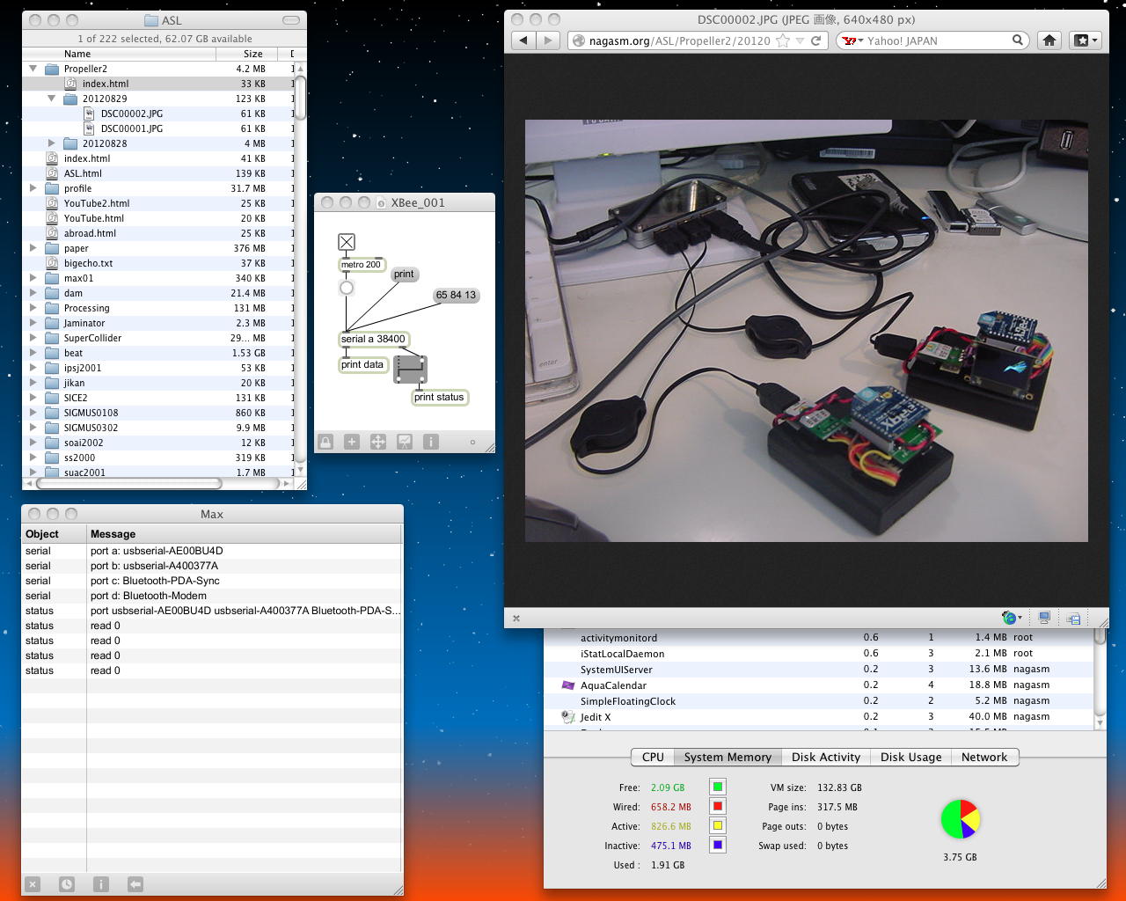This screenshot has width=1126, height=901.
Task: Clear the Max window with X icon
Action: [33, 884]
